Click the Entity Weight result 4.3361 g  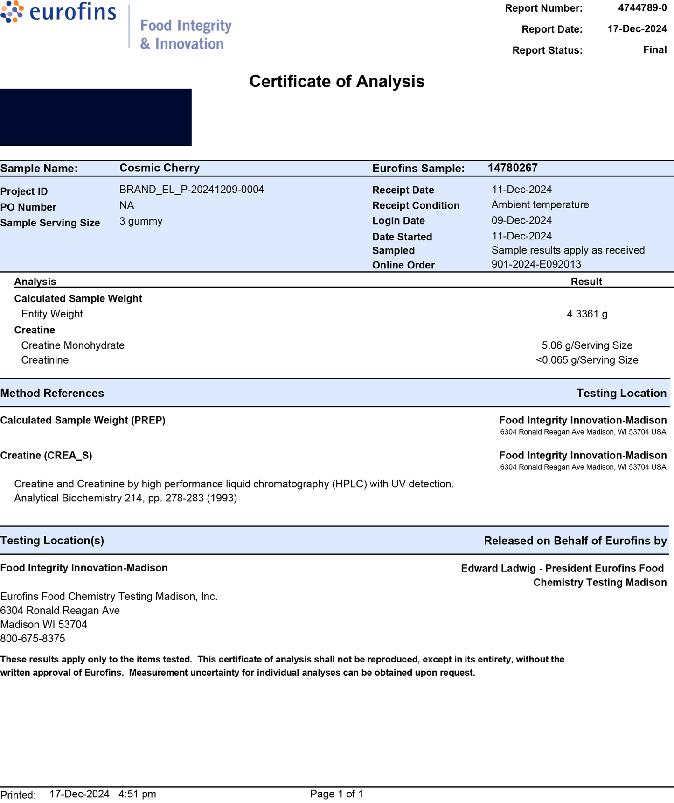pyautogui.click(x=587, y=314)
